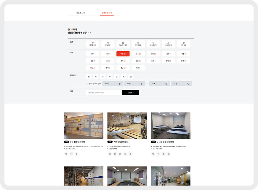
Task: Click the last facility icon on 감전 card
Action: (x=76, y=154)
